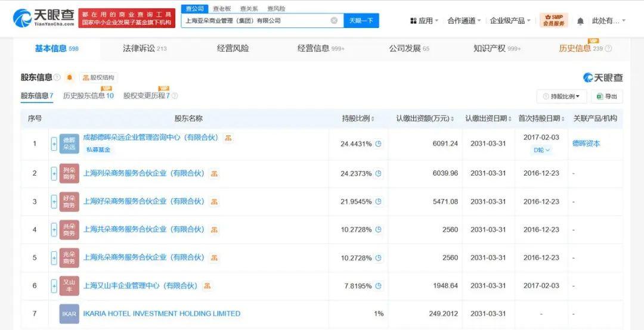This screenshot has width=644, height=330.
Task: Open 德晖资本 related institution link
Action: pos(586,144)
